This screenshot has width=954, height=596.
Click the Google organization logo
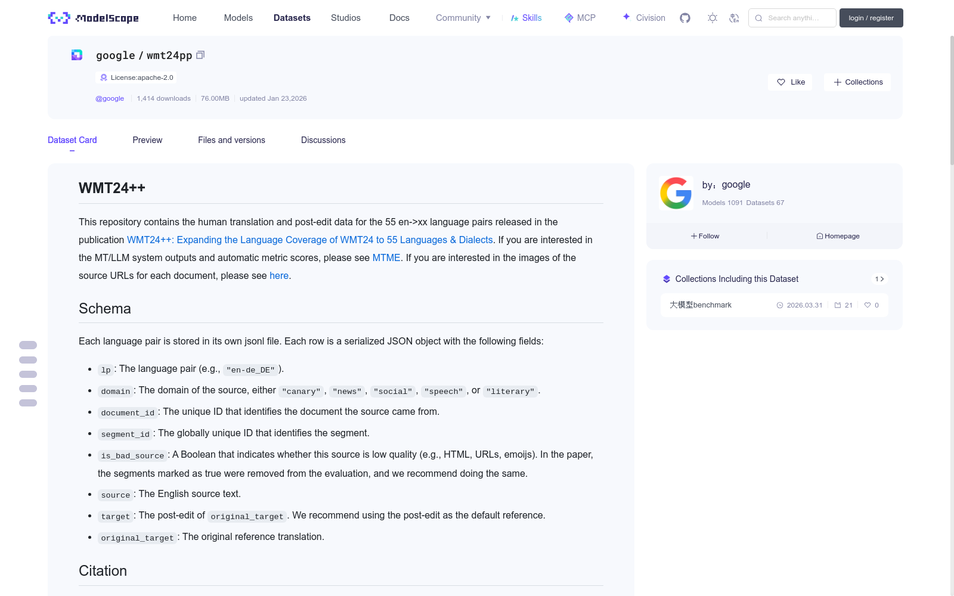pyautogui.click(x=676, y=193)
